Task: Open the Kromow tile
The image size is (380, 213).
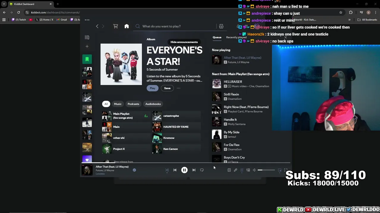Action: [176, 138]
